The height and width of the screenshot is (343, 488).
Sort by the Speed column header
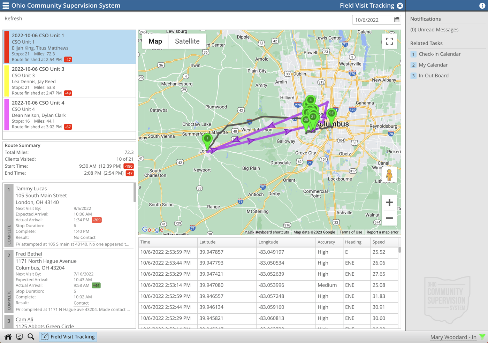(384, 242)
